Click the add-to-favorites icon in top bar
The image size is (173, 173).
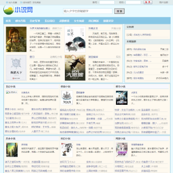7,2
